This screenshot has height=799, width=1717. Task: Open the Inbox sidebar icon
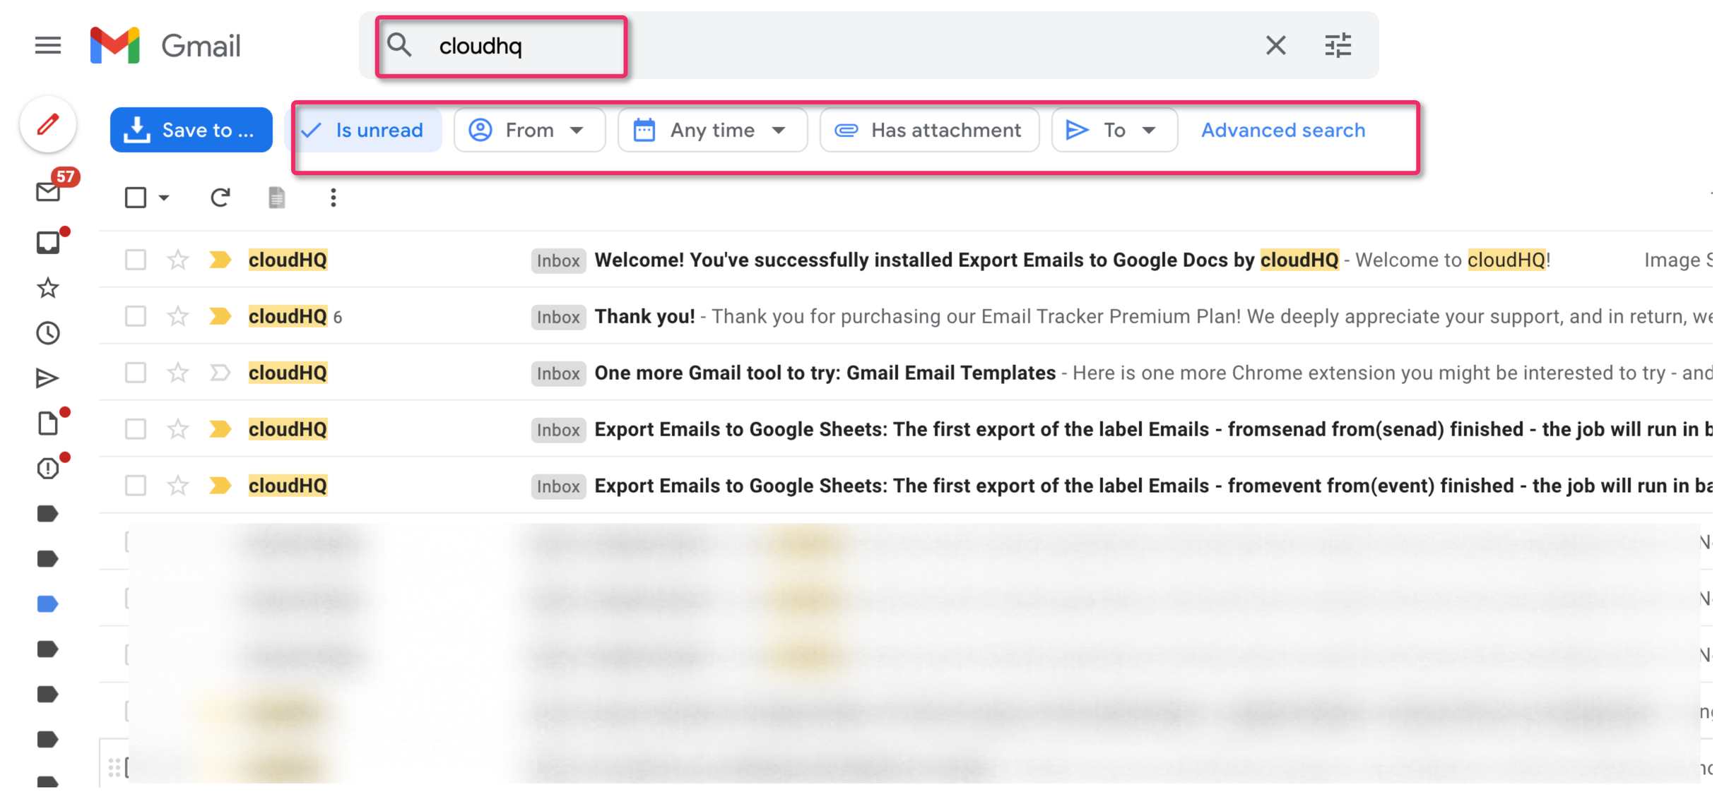[x=49, y=241]
